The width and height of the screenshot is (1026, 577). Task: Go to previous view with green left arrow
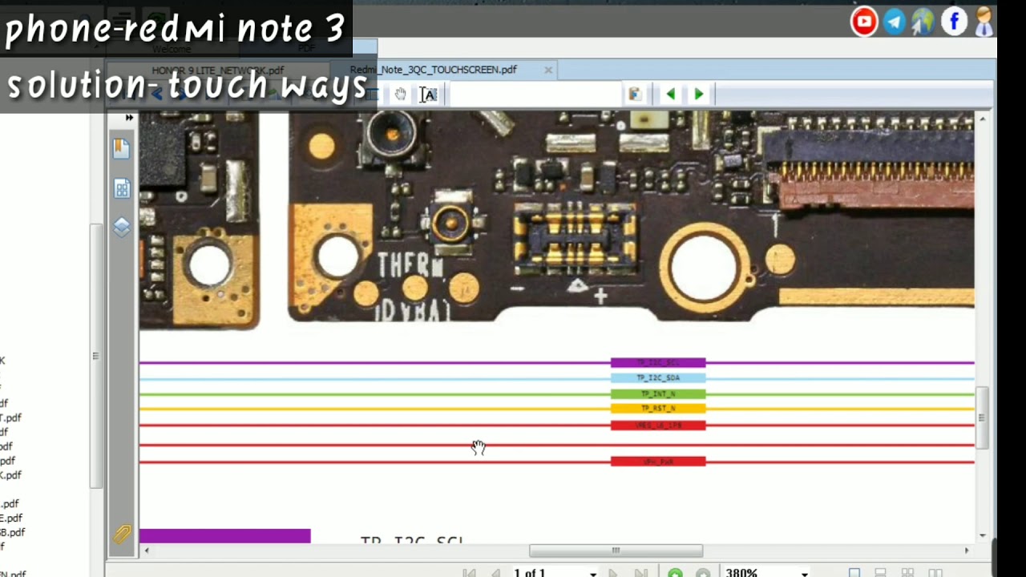coord(671,95)
